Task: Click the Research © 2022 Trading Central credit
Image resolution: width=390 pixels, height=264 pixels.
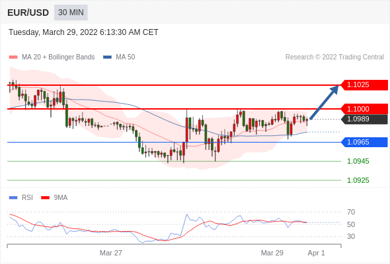Action: (x=334, y=57)
